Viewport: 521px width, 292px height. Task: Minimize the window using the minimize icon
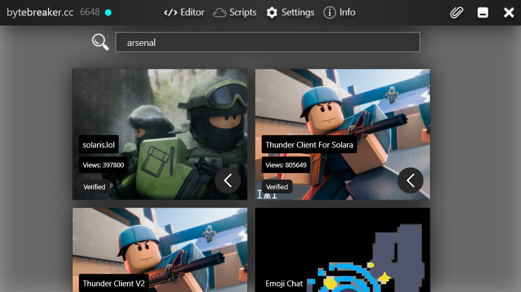[x=483, y=13]
